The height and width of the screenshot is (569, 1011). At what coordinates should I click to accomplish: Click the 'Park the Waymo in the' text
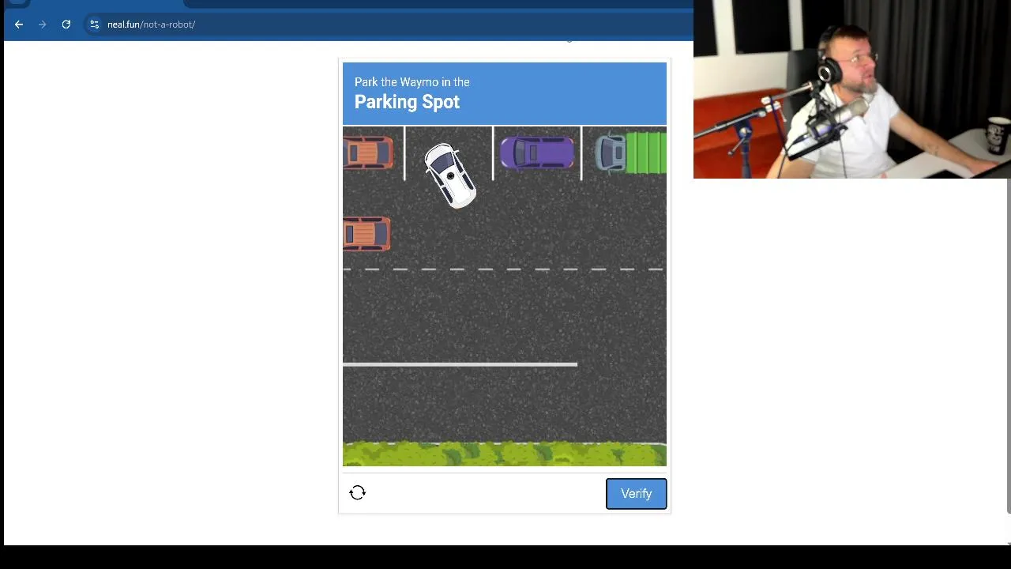click(x=412, y=82)
